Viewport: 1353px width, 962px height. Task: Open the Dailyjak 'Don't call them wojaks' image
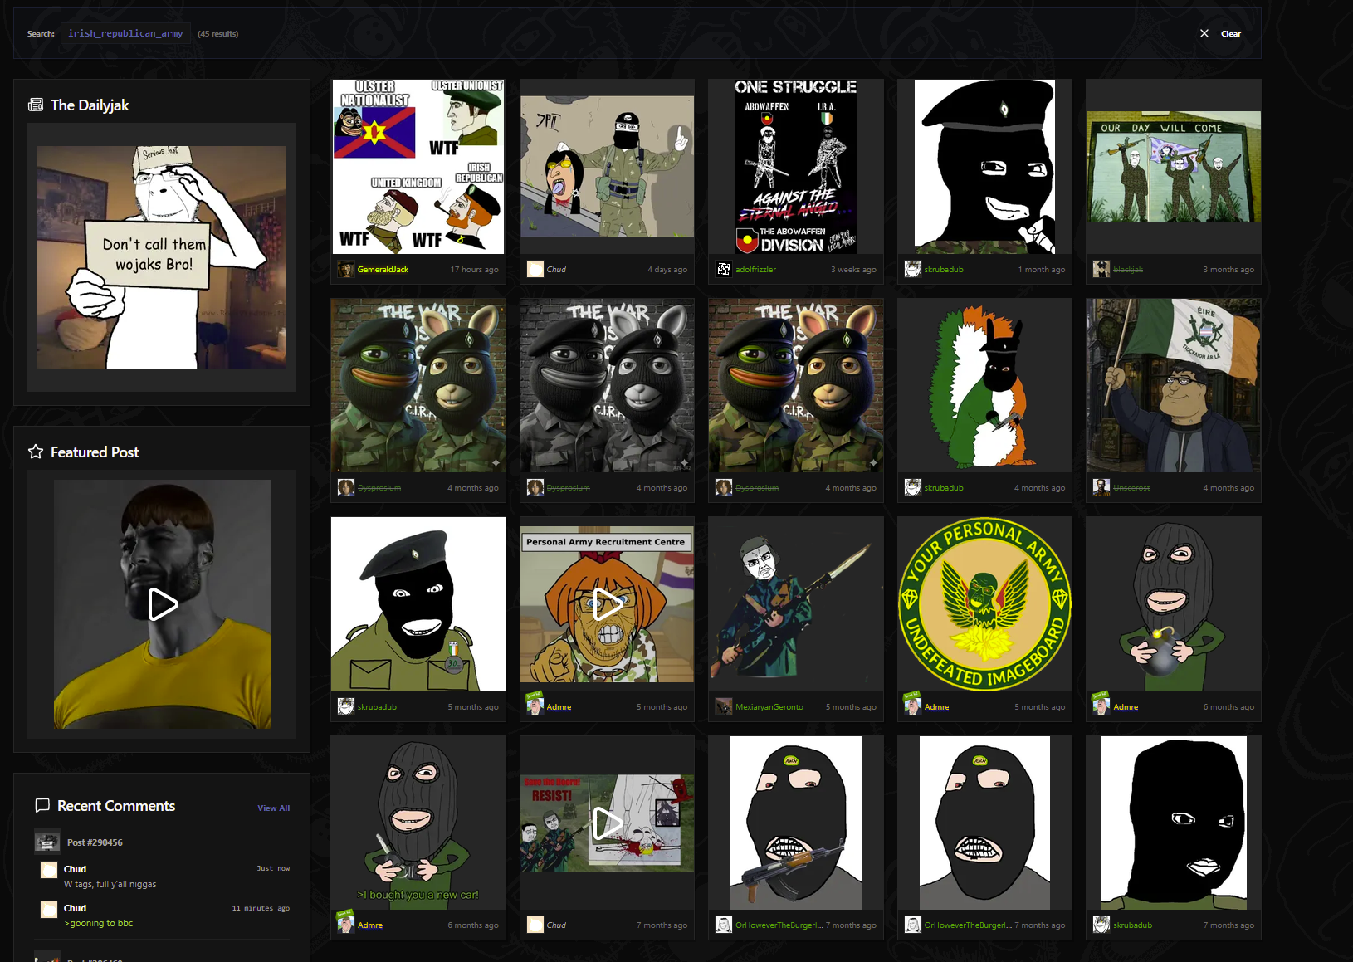click(162, 257)
